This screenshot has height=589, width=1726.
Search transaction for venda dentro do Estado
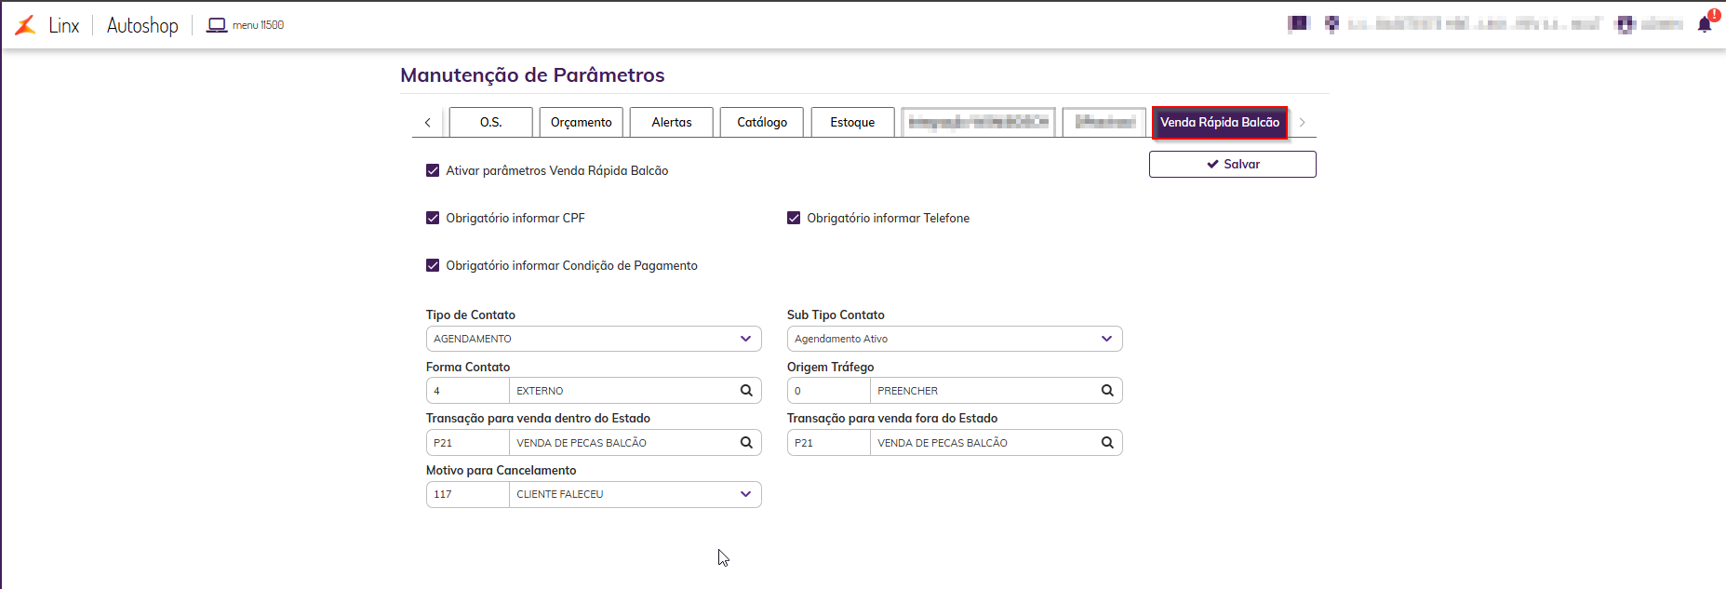click(746, 443)
